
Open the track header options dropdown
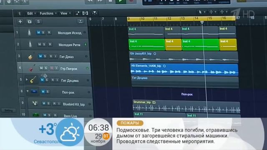(81, 21)
